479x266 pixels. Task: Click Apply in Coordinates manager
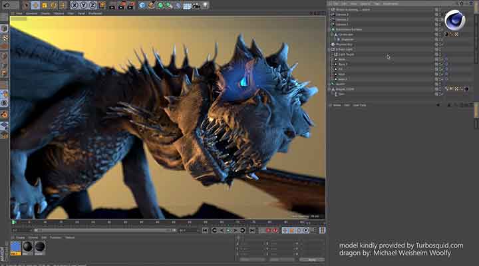point(312,259)
